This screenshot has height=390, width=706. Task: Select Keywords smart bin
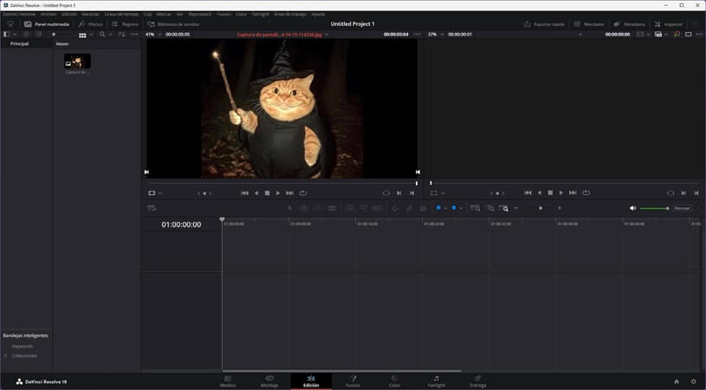(x=23, y=347)
